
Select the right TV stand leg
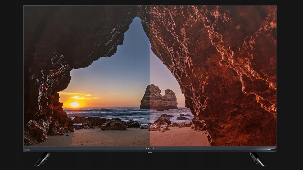[x=257, y=159]
